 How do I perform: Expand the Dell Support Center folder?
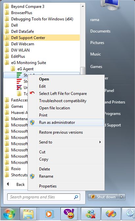(x=42, y=38)
